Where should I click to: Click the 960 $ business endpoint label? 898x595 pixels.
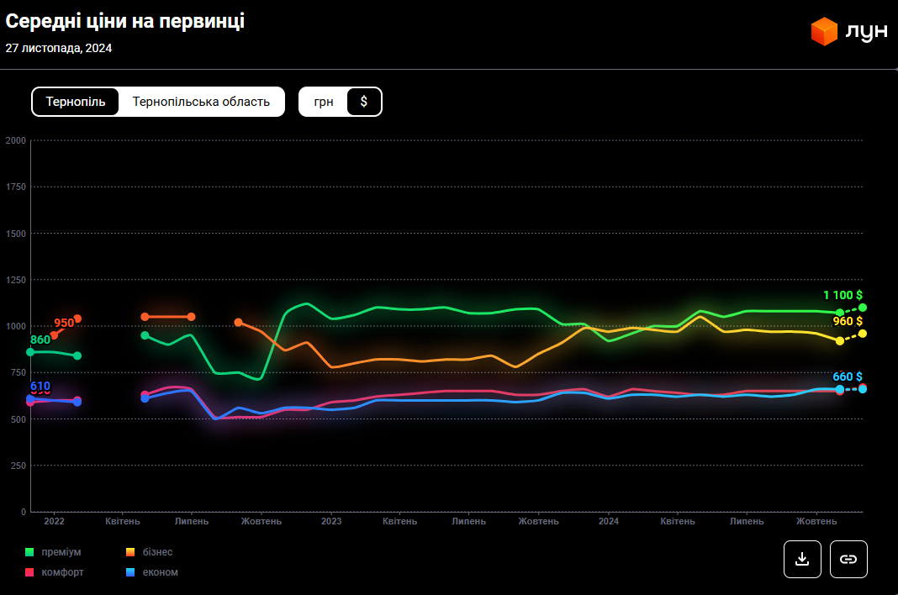pos(848,321)
